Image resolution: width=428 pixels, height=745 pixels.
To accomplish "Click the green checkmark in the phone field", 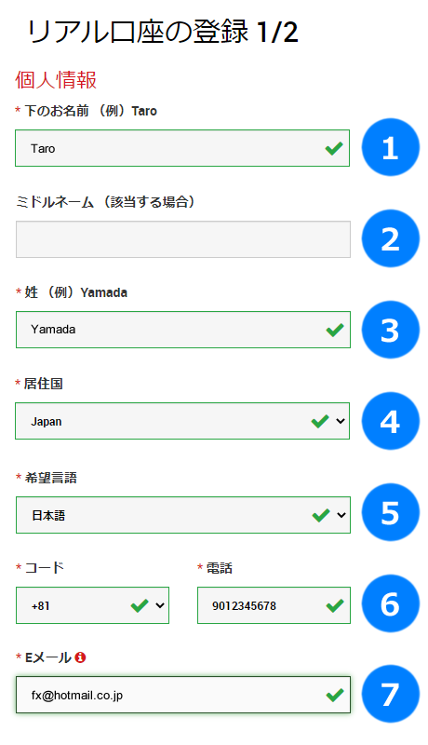I will [x=335, y=605].
